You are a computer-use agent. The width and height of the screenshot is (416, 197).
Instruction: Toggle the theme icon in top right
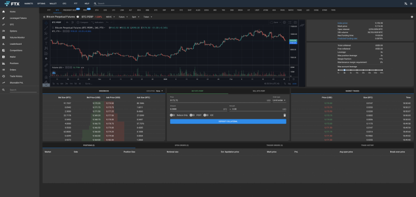point(411,4)
